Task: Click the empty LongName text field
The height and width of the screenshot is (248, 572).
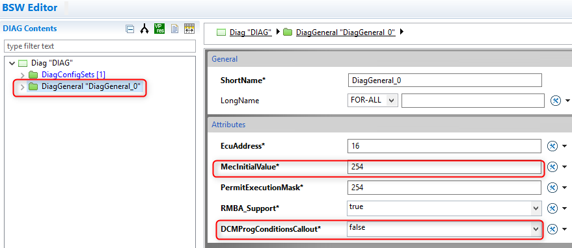Action: coord(473,101)
